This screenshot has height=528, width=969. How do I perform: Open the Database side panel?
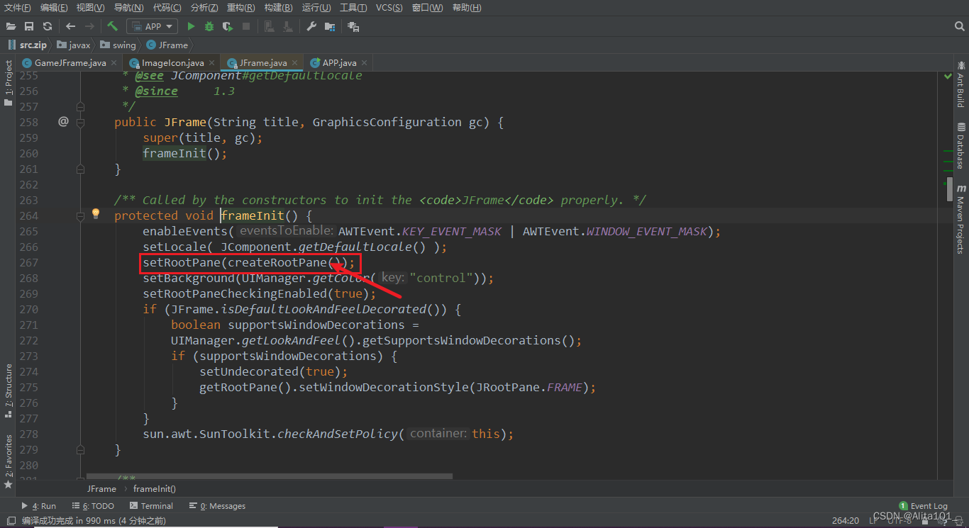point(960,146)
